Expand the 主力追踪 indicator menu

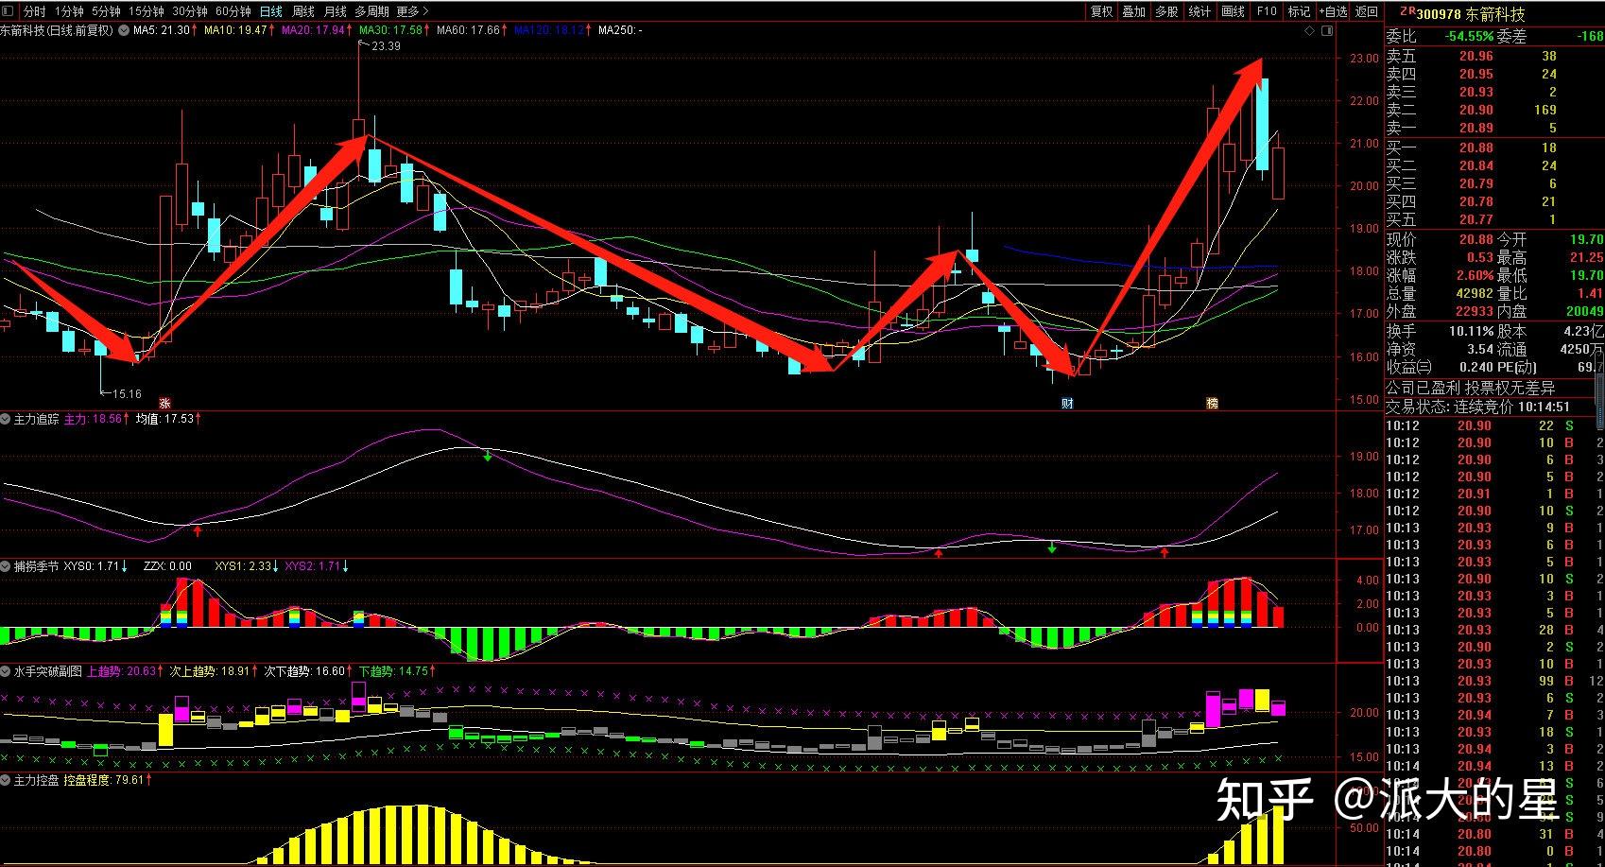[x=7, y=419]
